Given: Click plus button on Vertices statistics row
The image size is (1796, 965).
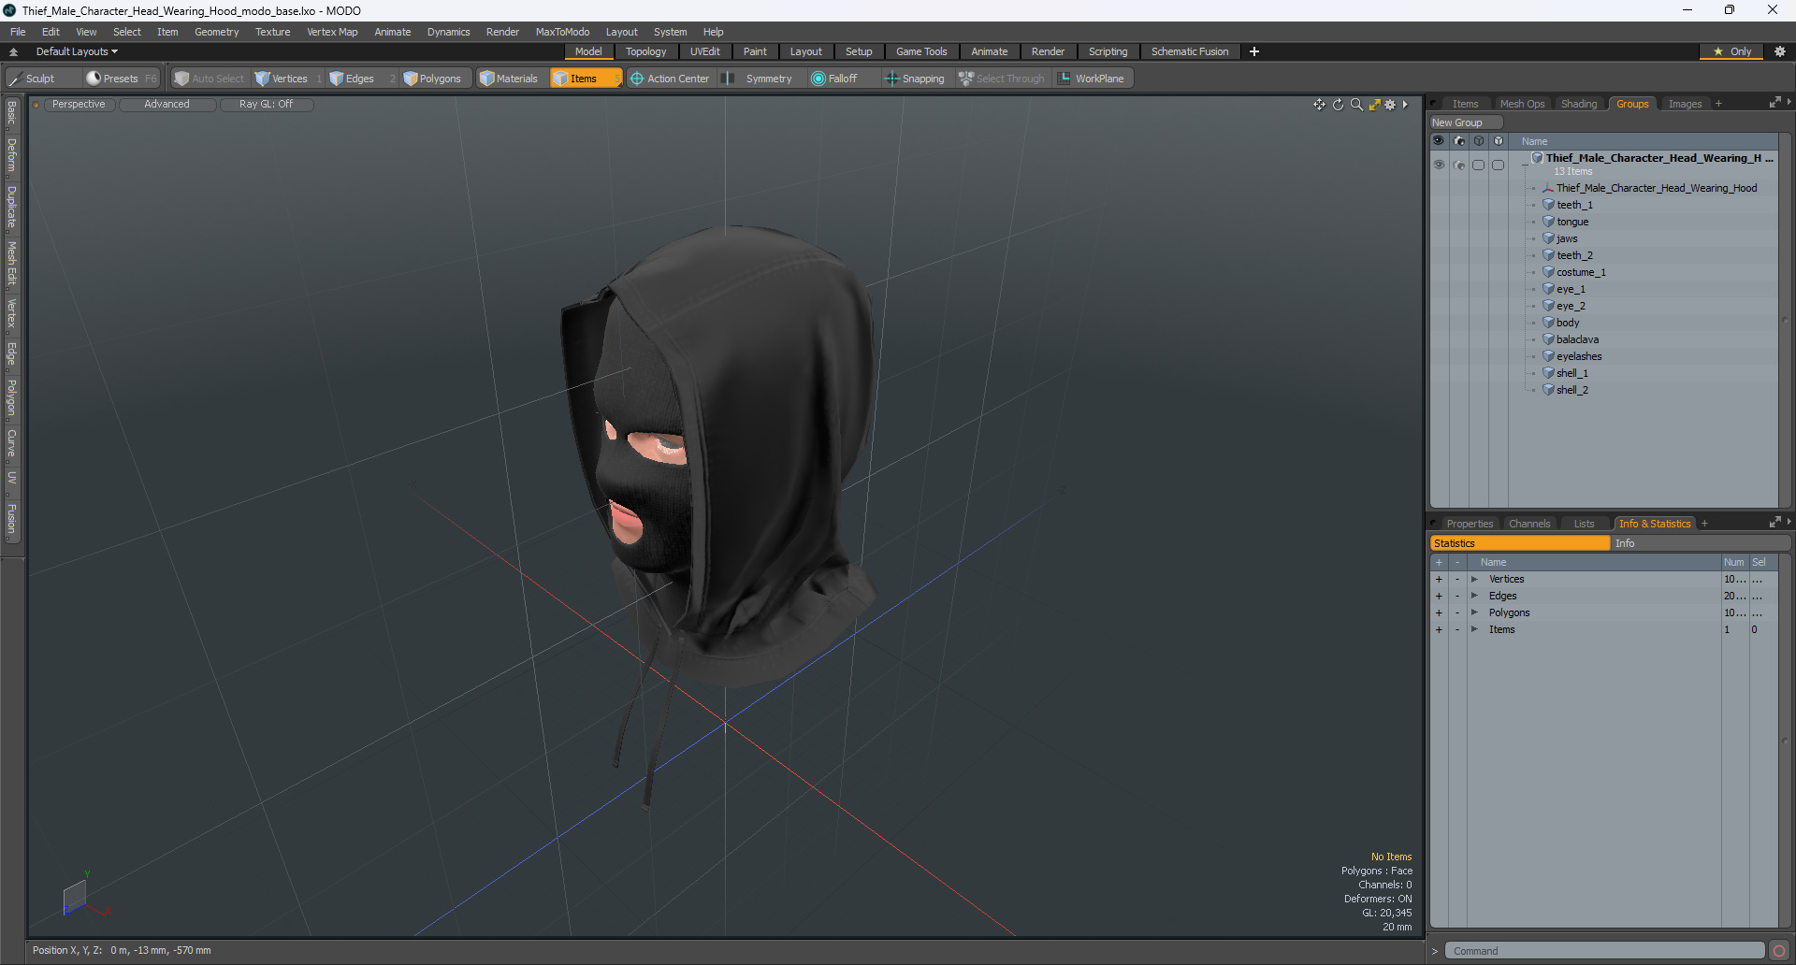Looking at the screenshot, I should 1439,580.
